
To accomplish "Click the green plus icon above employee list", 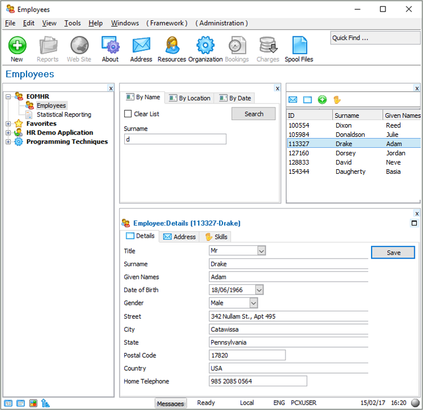I will [322, 100].
